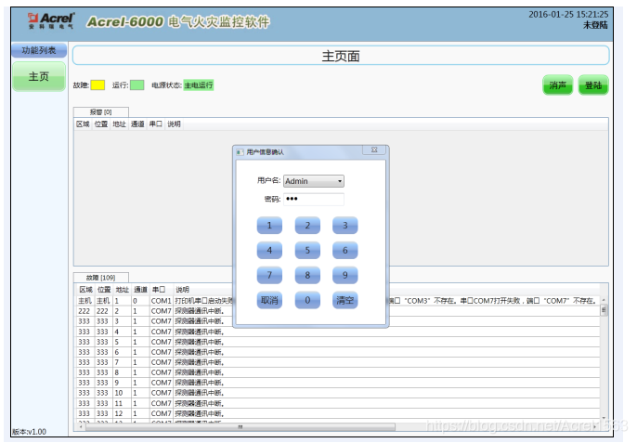Select the 故障 [109] fault tab
This screenshot has width=637, height=443.
[x=101, y=278]
